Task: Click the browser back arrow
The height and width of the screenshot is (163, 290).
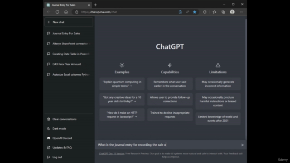Action: point(48,12)
